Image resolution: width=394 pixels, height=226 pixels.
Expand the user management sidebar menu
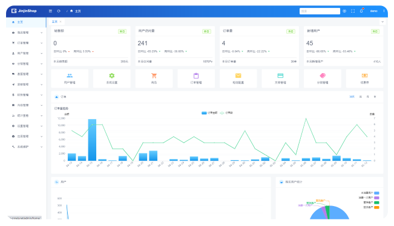click(x=26, y=53)
